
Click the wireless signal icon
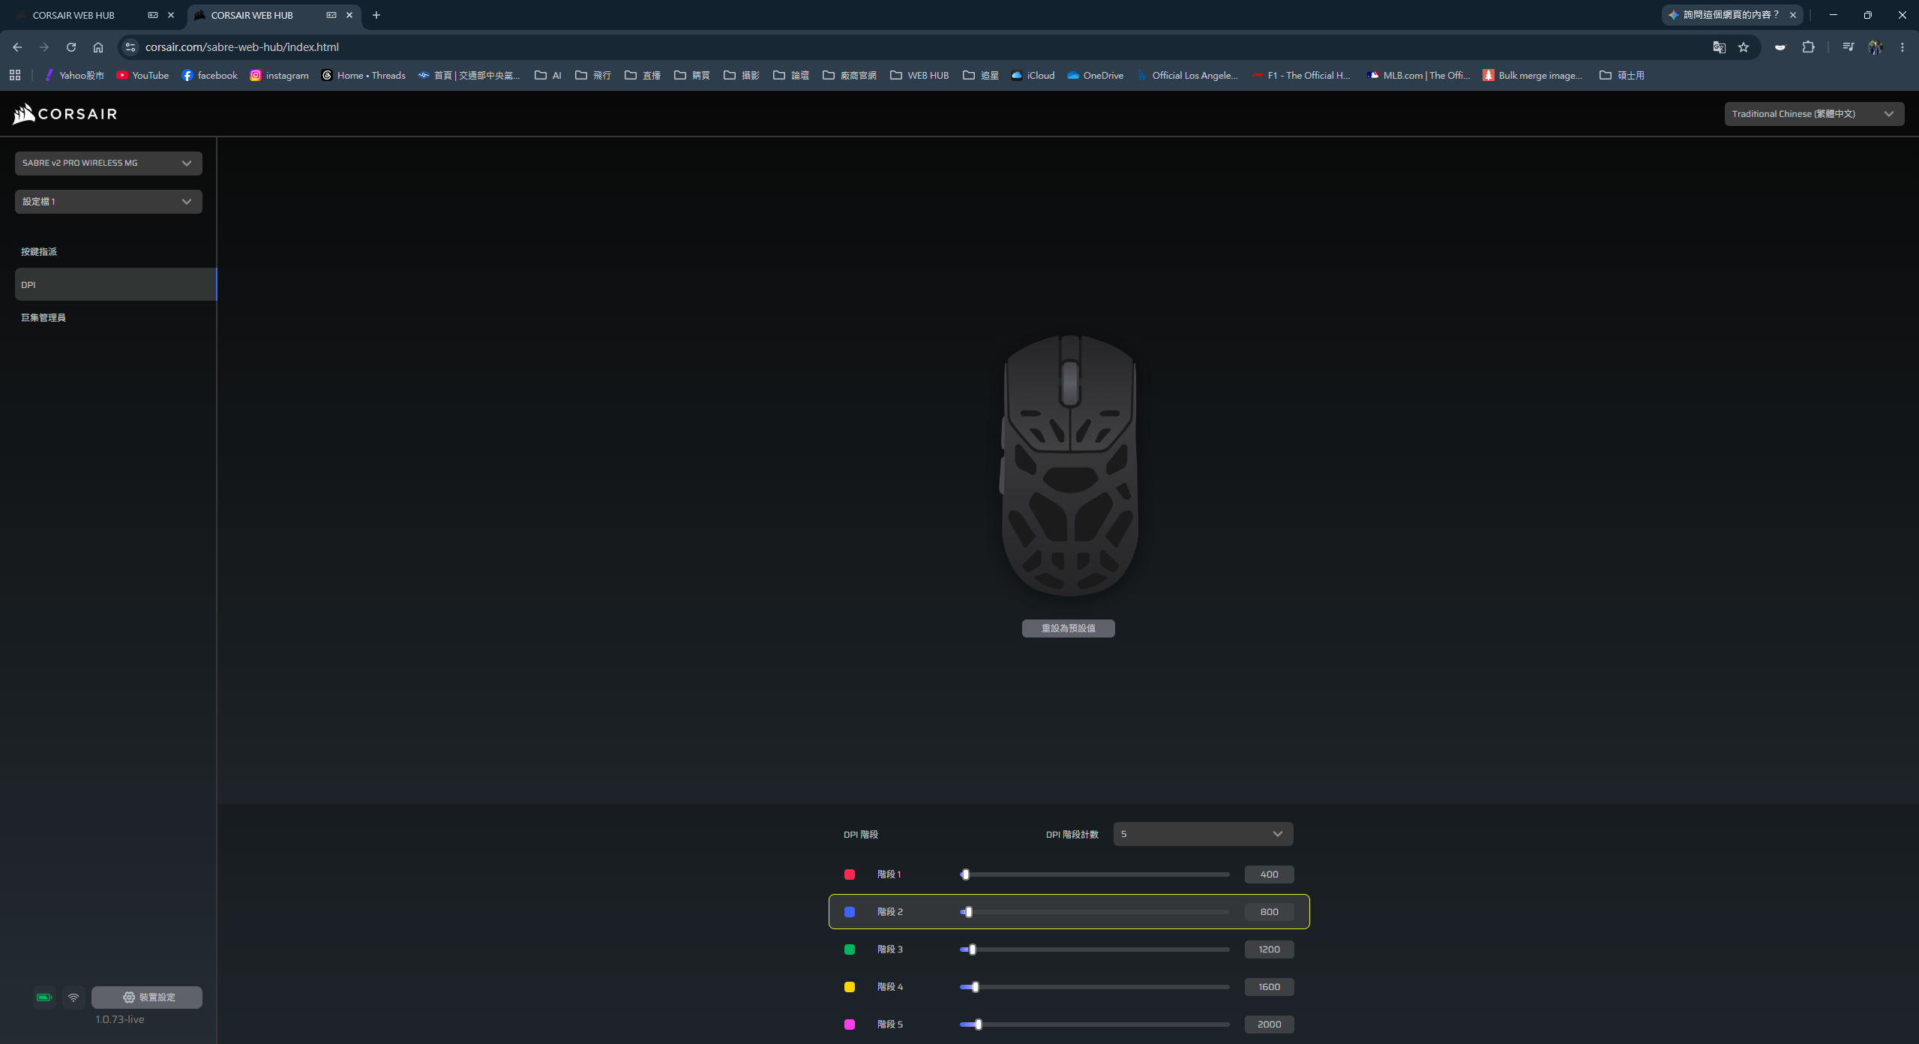coord(73,997)
